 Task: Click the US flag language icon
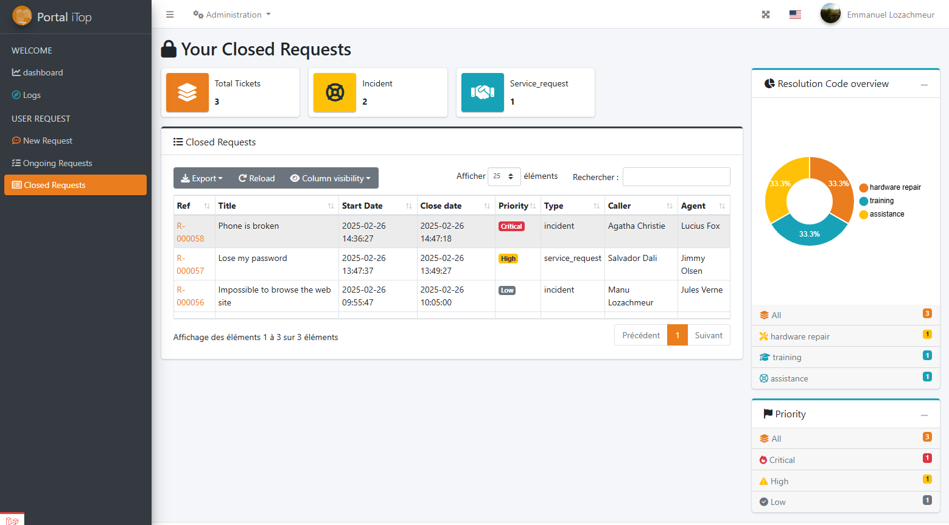(x=795, y=15)
